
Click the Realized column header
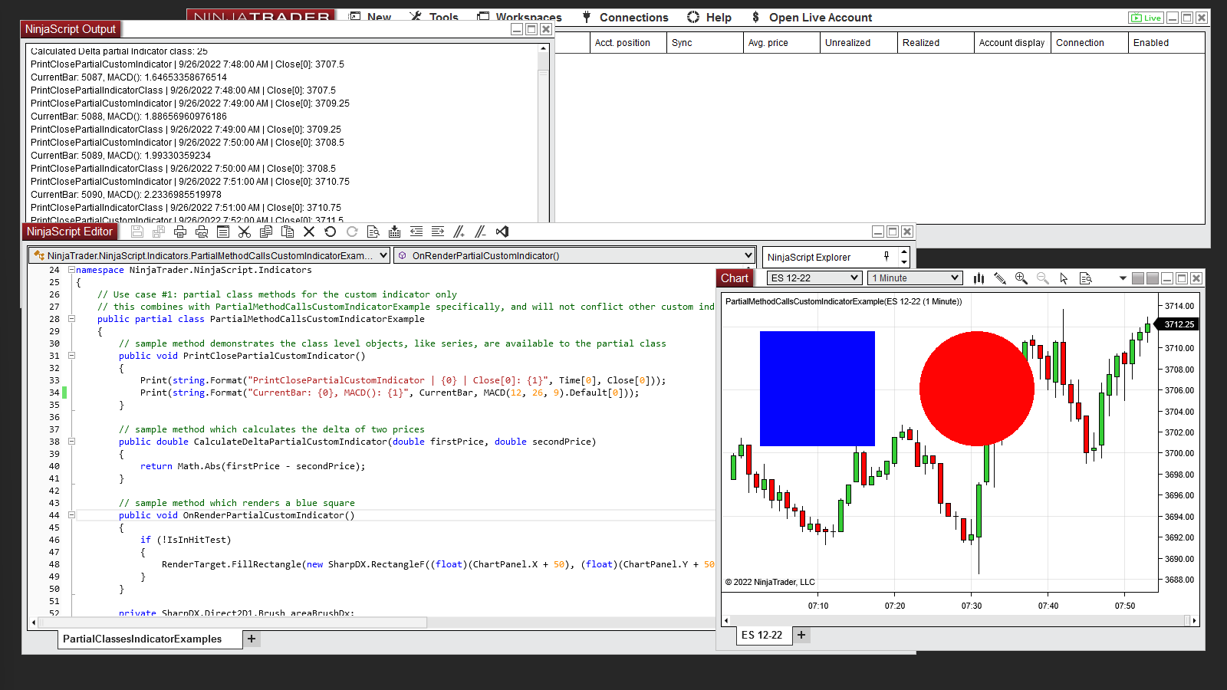click(x=936, y=43)
